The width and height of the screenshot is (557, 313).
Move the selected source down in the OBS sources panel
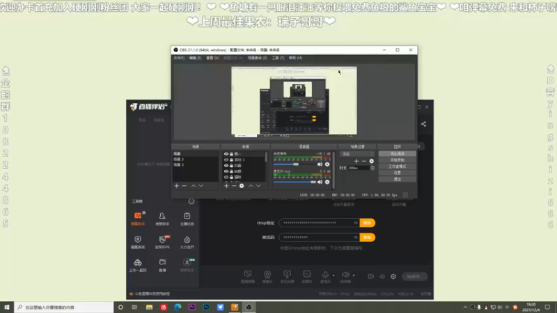[x=258, y=186]
